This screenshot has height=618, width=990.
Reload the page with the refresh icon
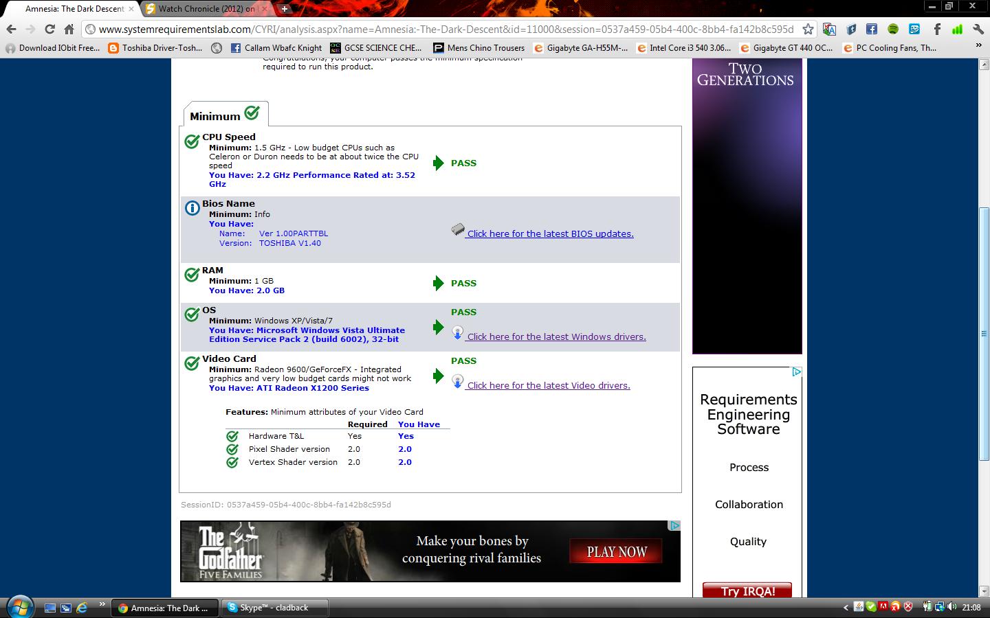pos(49,29)
